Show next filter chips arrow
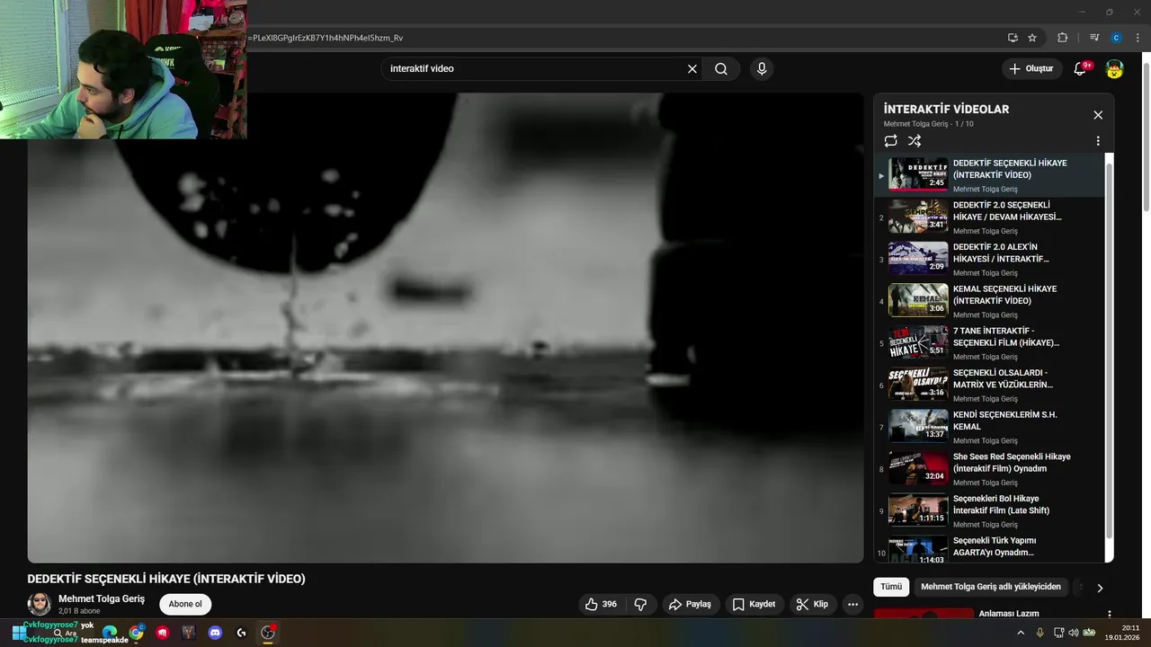The width and height of the screenshot is (1151, 647). coord(1099,588)
